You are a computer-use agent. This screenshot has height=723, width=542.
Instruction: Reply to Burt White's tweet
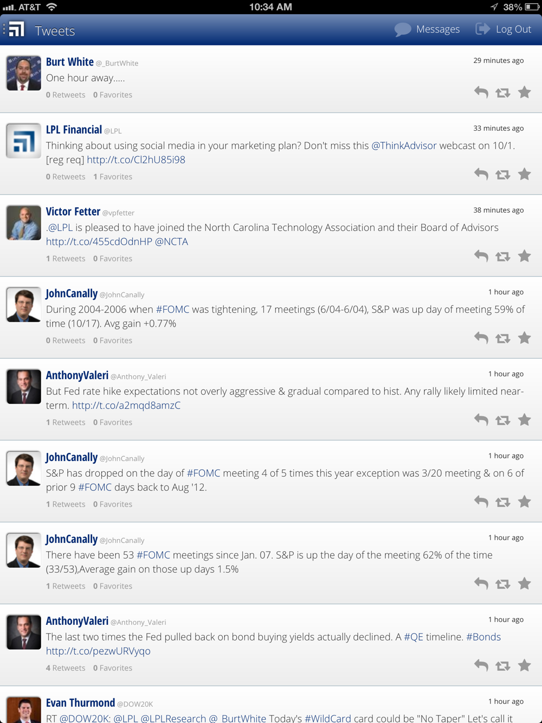click(481, 92)
